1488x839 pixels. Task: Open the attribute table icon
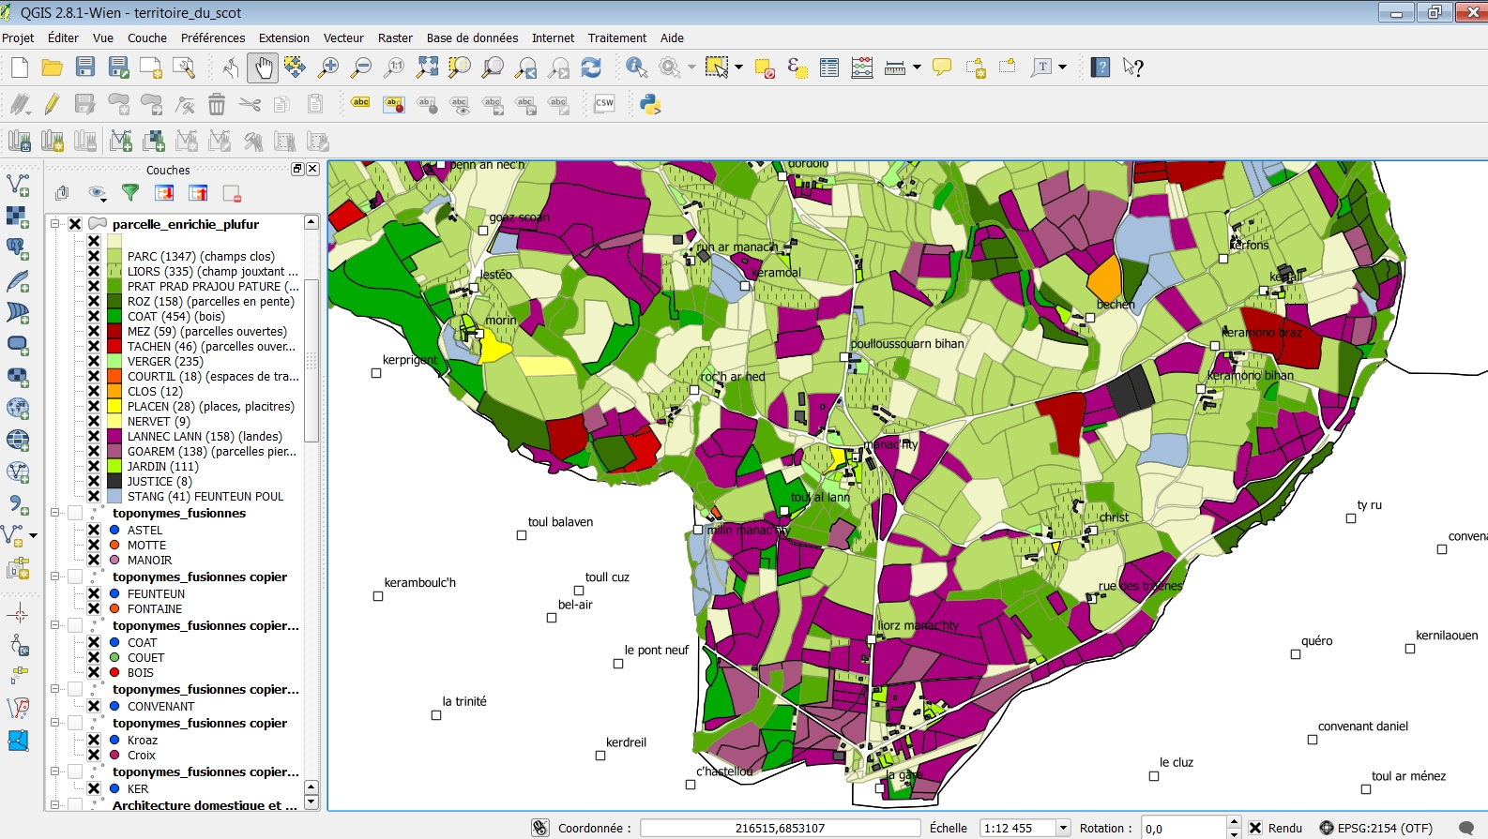[829, 67]
